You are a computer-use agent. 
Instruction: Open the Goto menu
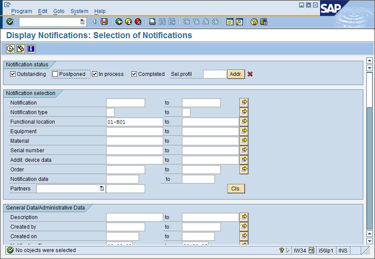click(59, 11)
